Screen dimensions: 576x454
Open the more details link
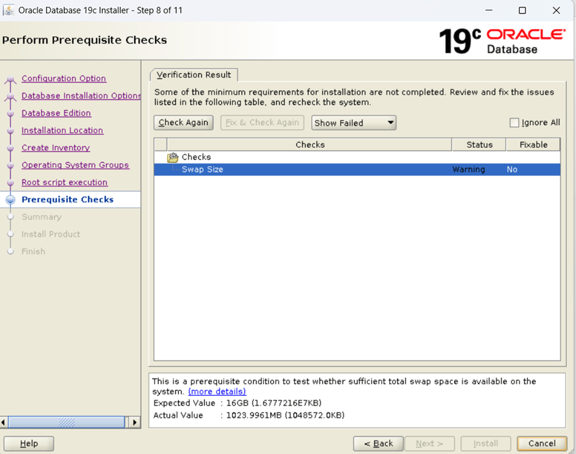point(217,392)
